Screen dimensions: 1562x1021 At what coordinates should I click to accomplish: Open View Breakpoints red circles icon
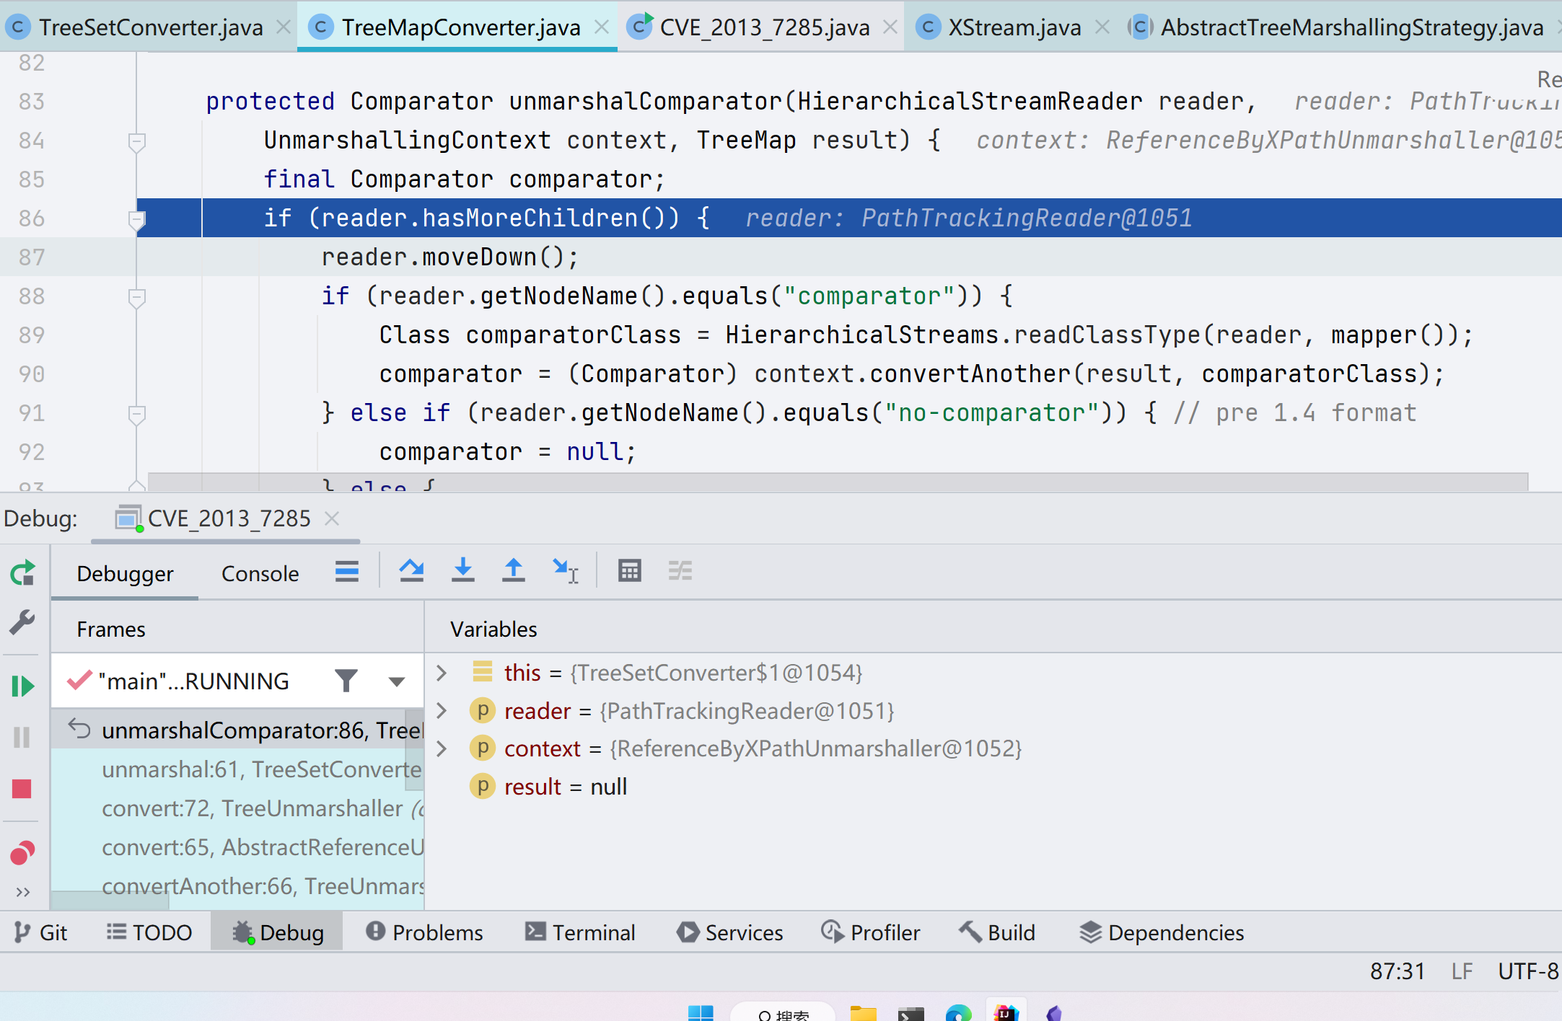(x=22, y=853)
